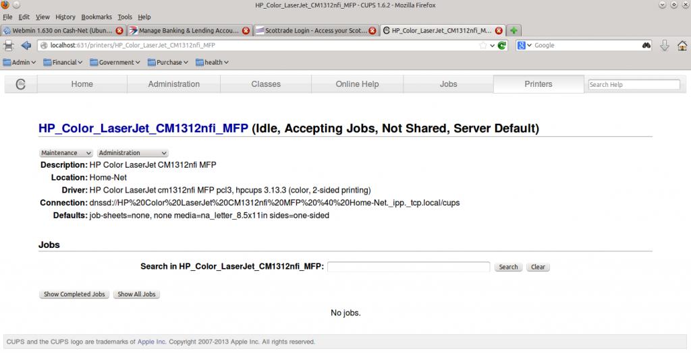Open a new tab with the green plus
The image size is (691, 353).
(x=514, y=30)
